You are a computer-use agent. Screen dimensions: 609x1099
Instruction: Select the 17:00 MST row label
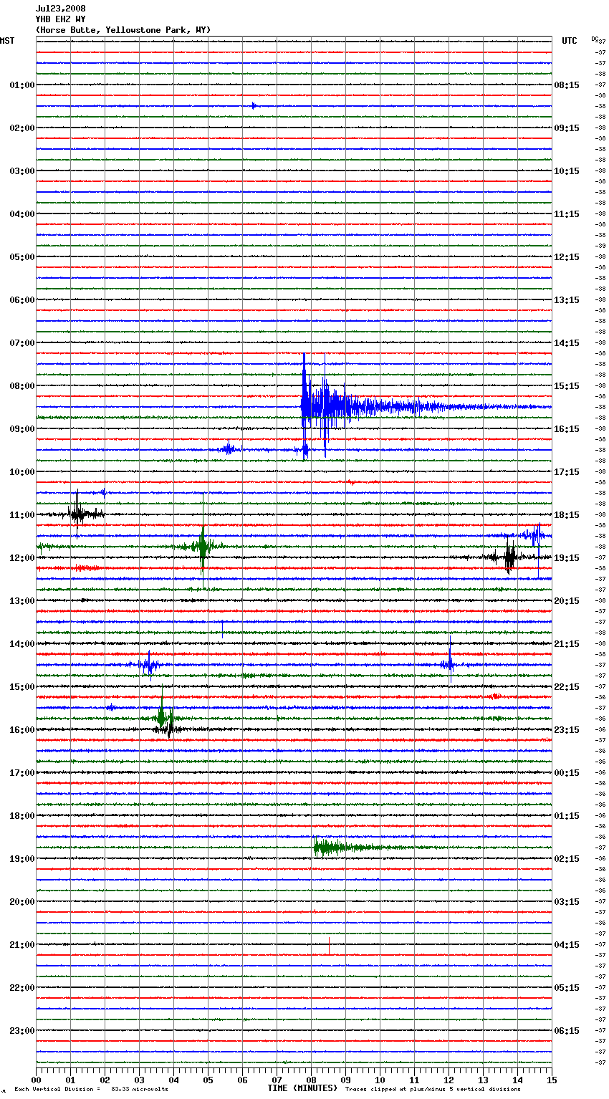coord(22,773)
